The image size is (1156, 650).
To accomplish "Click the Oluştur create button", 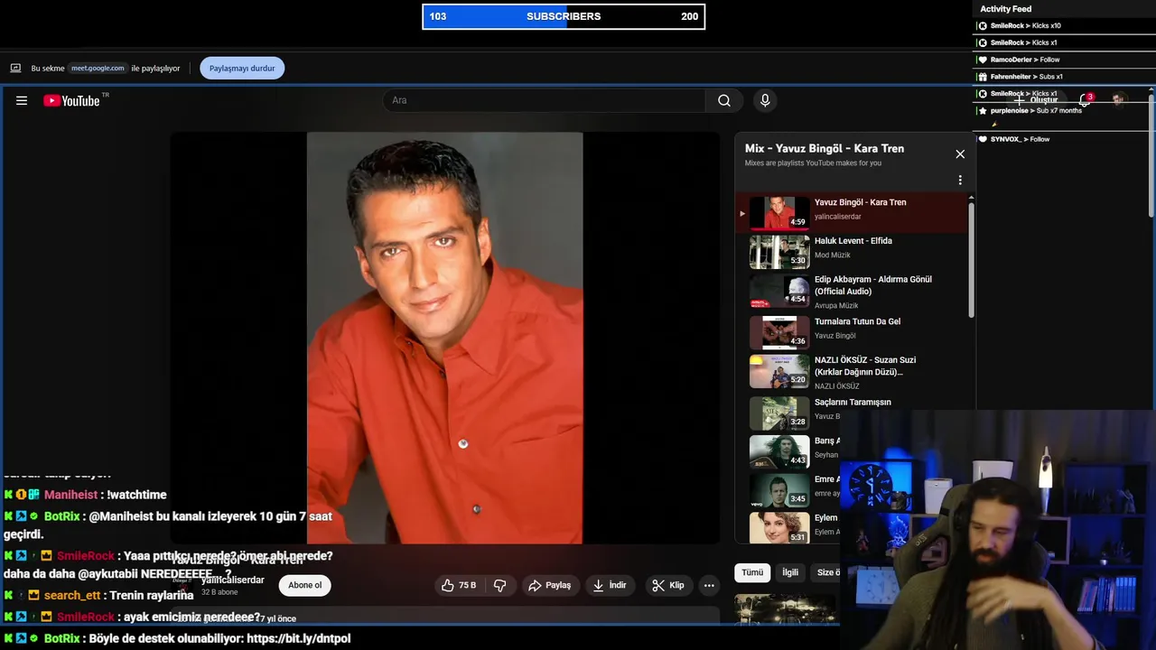I will point(1037,100).
